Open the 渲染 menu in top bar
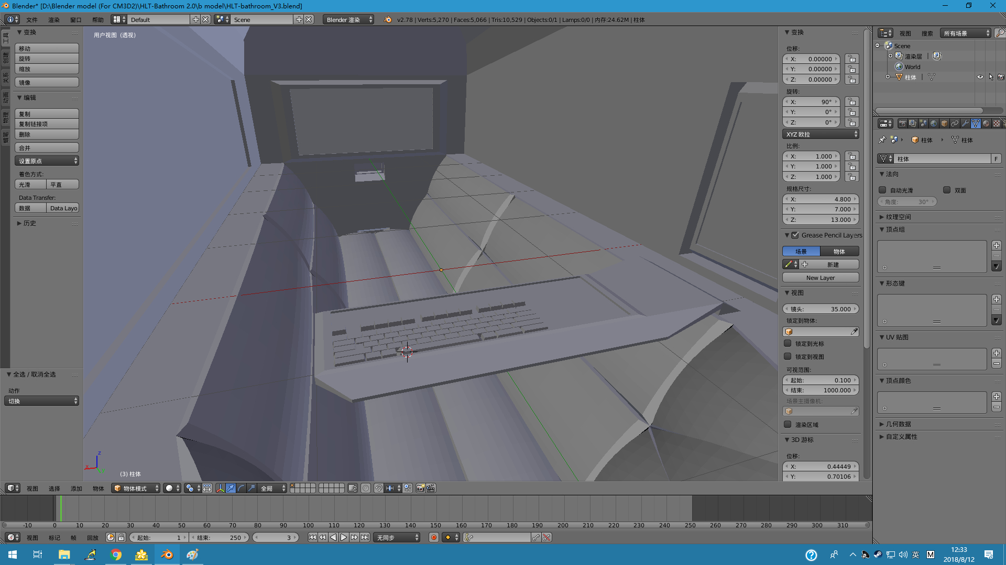The image size is (1006, 565). [54, 19]
